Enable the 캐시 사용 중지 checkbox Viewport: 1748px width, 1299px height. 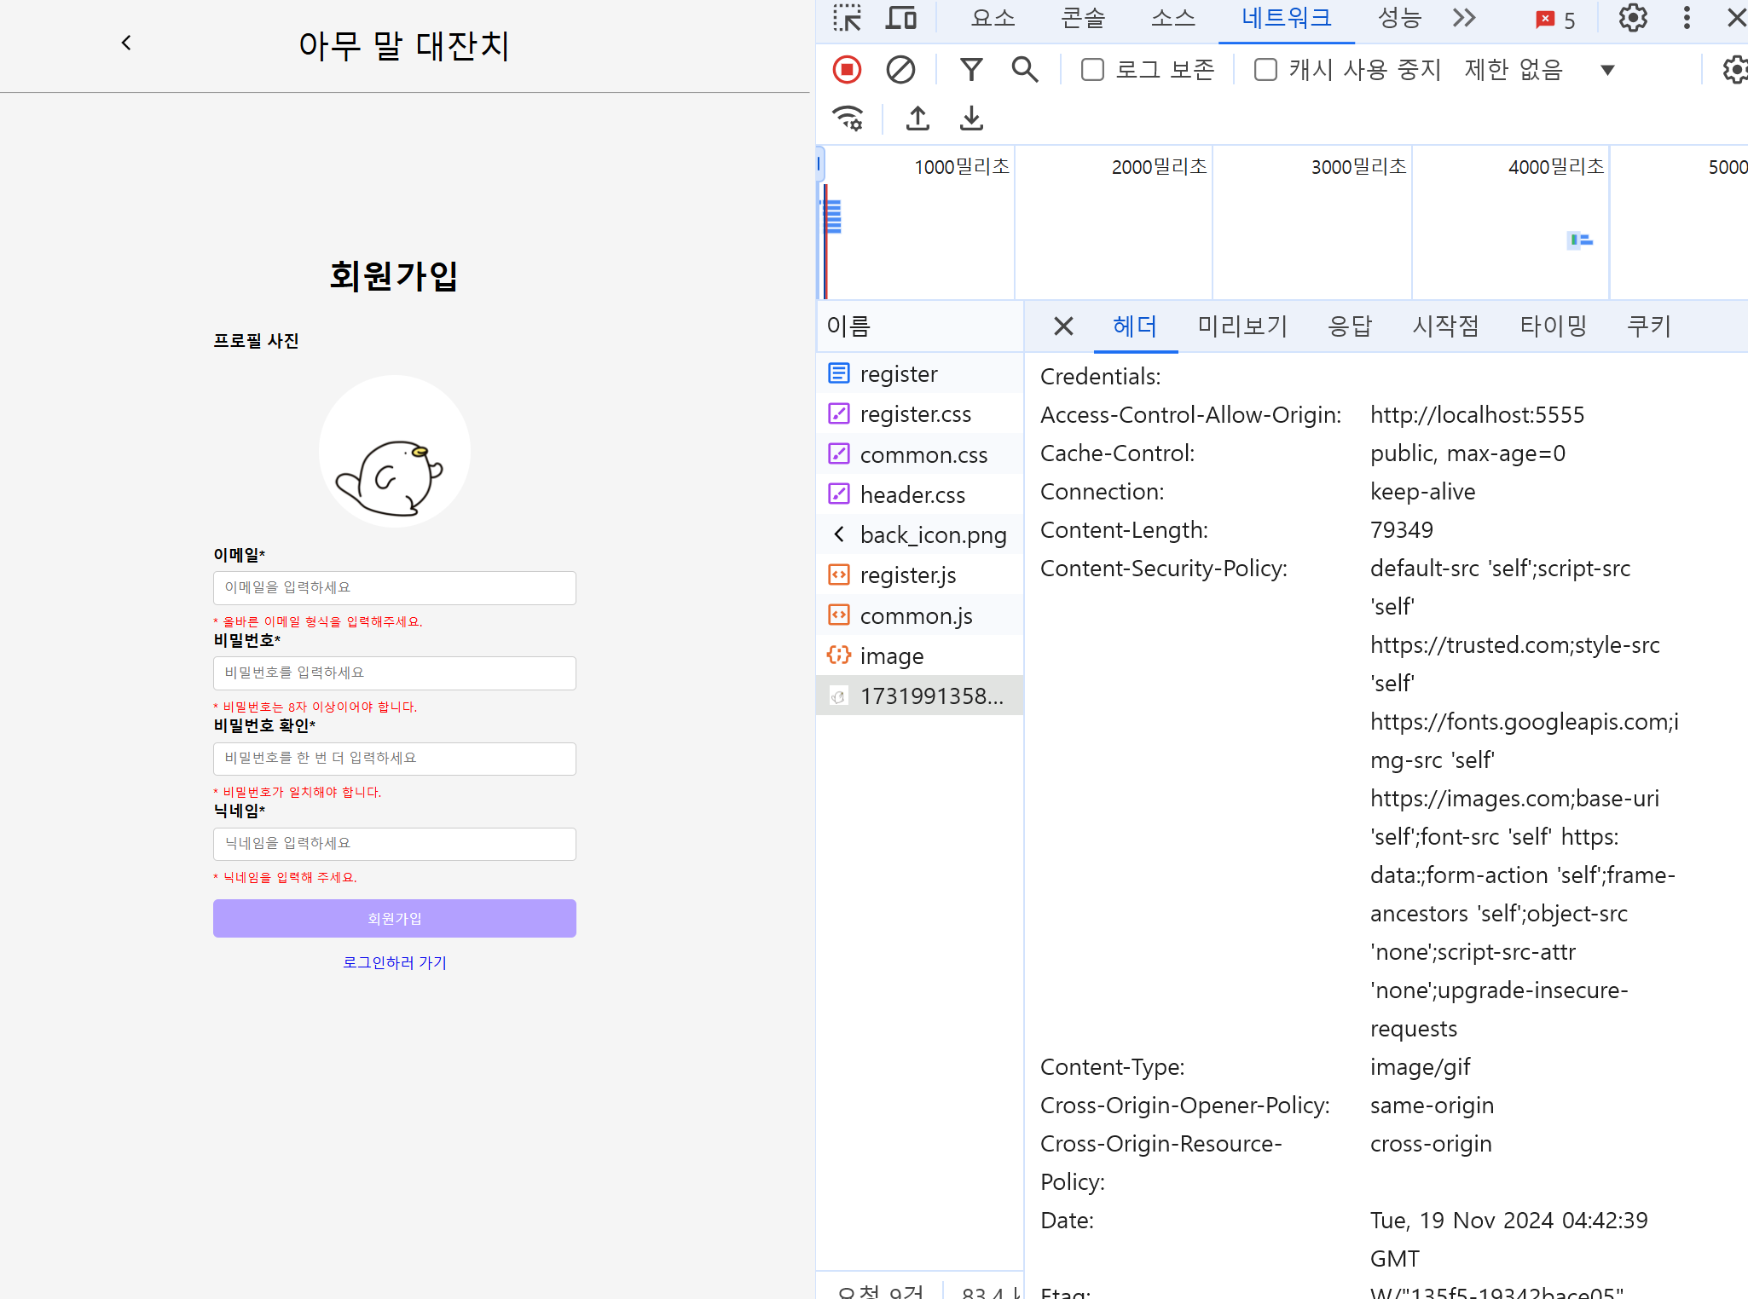point(1265,70)
